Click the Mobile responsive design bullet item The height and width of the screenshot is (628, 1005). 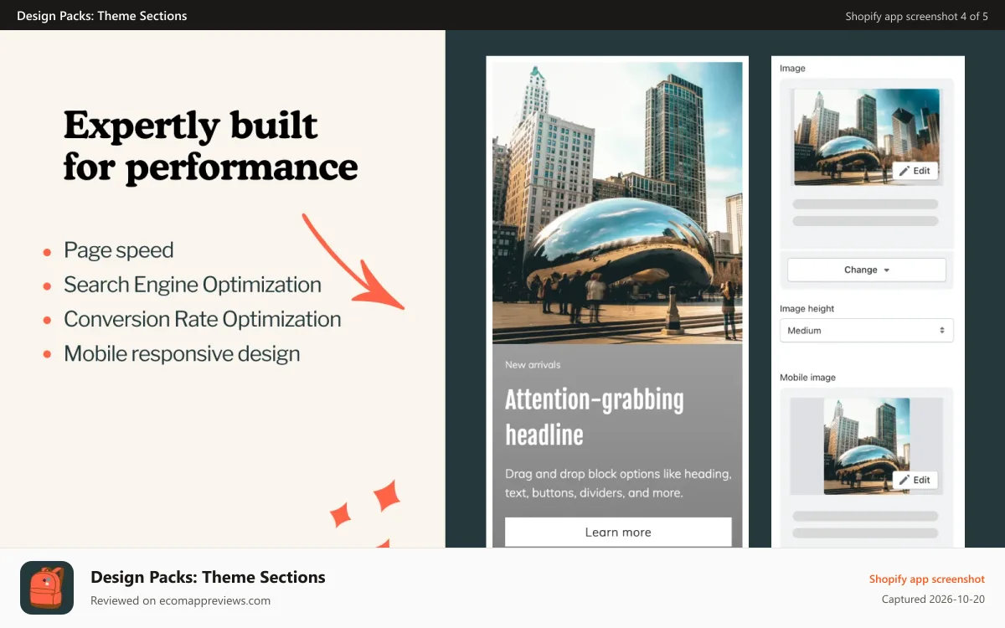tap(182, 353)
